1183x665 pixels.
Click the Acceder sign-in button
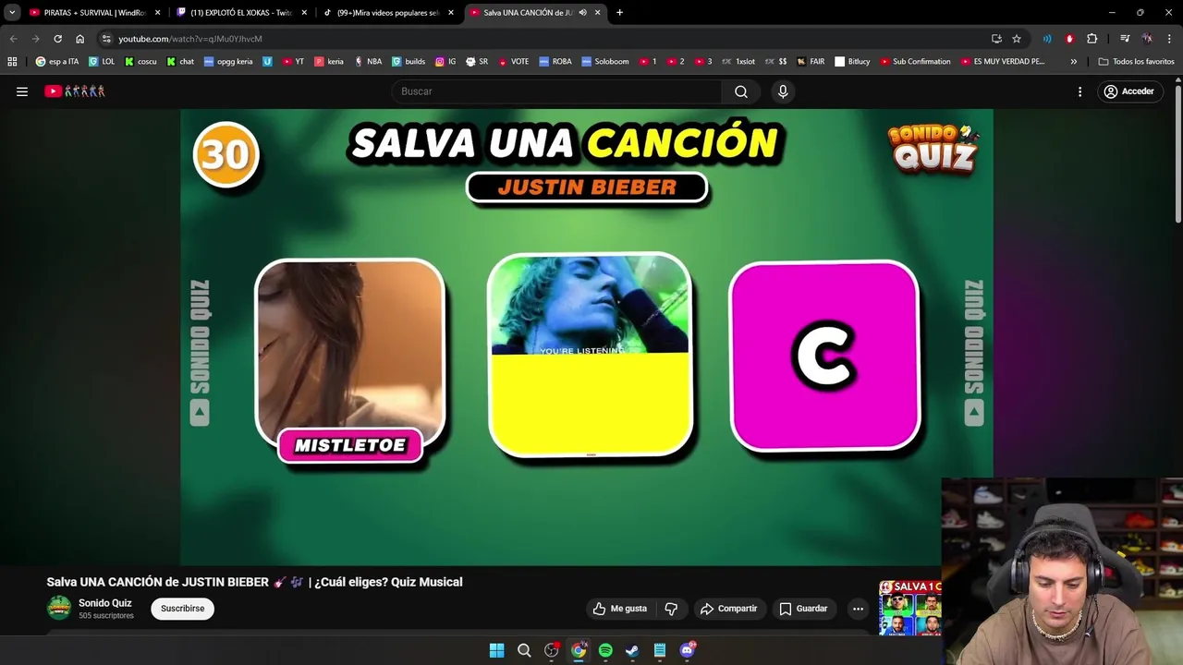tap(1128, 91)
